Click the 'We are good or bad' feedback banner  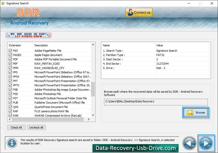28,35
